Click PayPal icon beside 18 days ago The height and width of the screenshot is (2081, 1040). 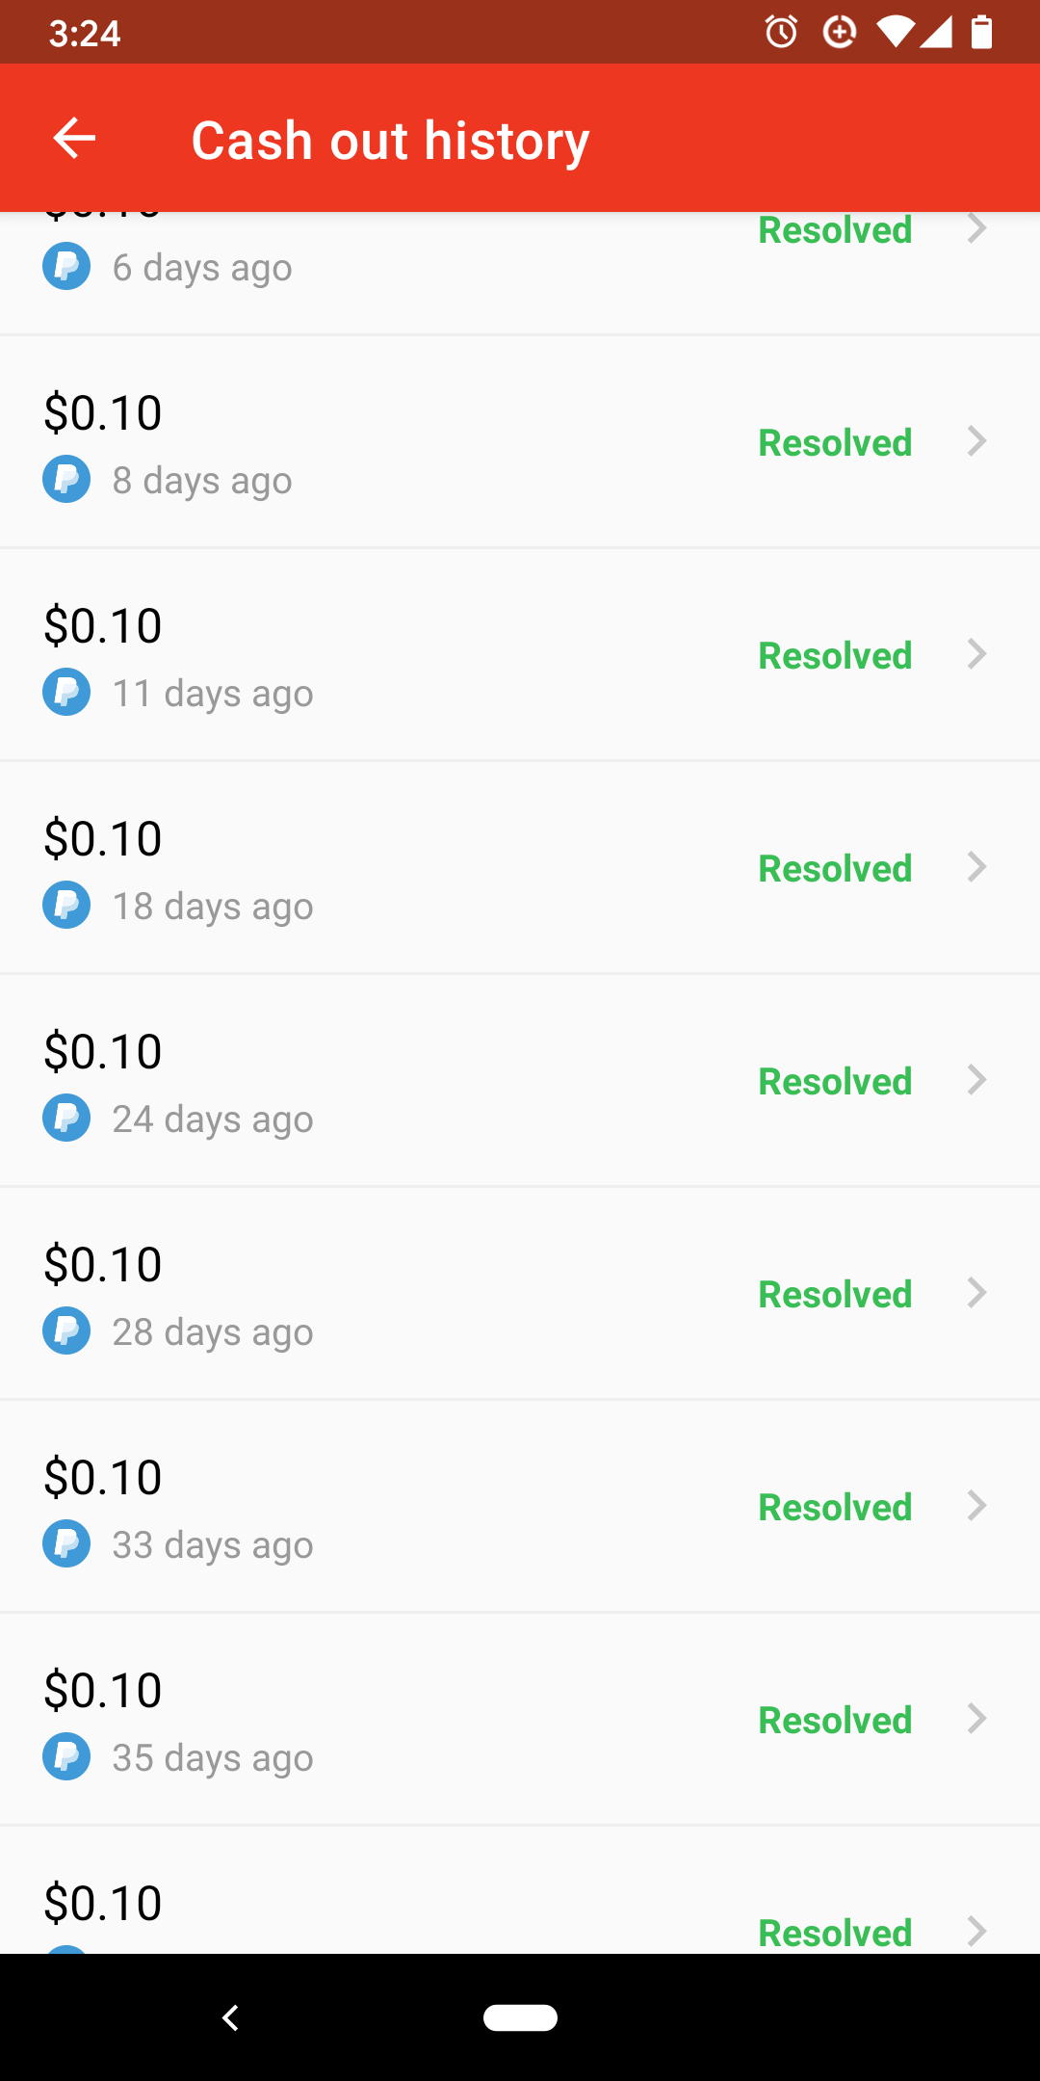(66, 906)
